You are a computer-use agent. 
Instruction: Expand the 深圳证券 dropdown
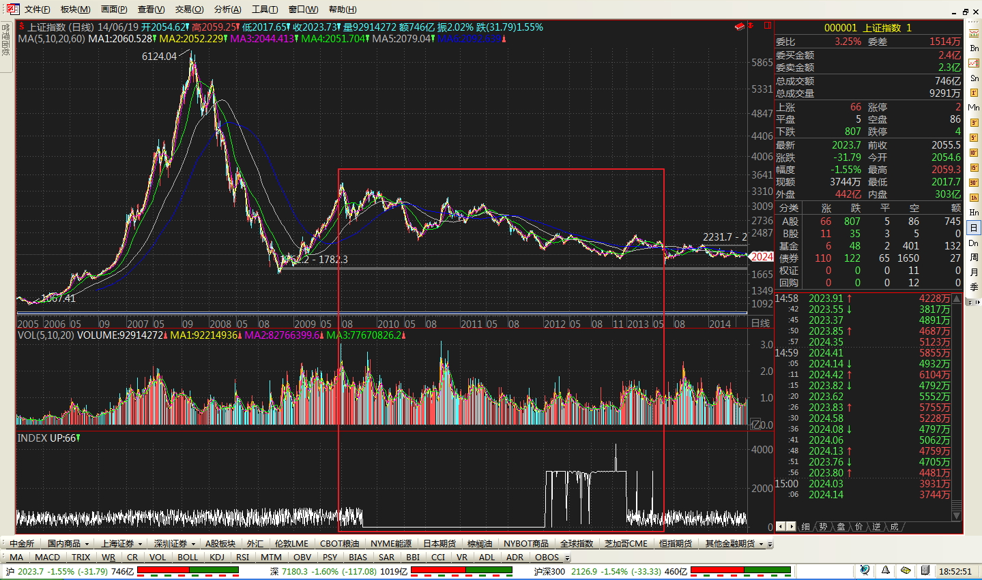pos(193,544)
